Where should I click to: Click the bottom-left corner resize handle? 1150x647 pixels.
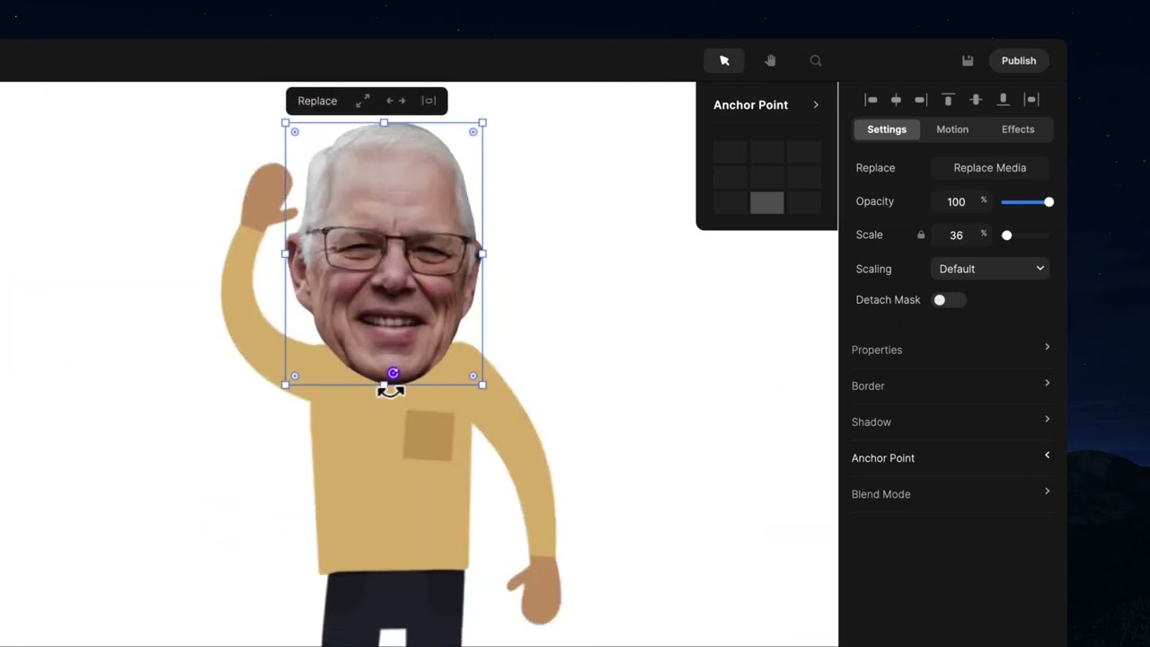click(286, 385)
